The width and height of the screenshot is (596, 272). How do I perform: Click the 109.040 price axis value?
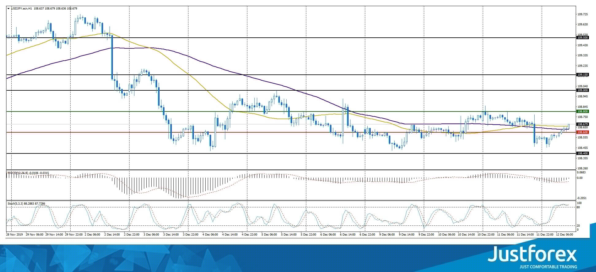coord(583,86)
